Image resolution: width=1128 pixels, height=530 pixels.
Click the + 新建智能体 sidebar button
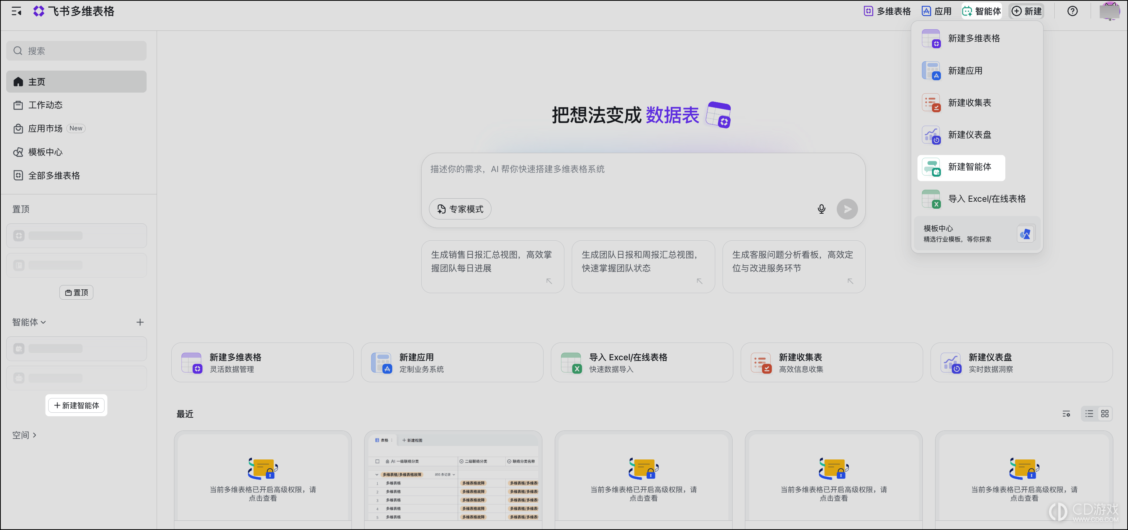click(x=76, y=406)
